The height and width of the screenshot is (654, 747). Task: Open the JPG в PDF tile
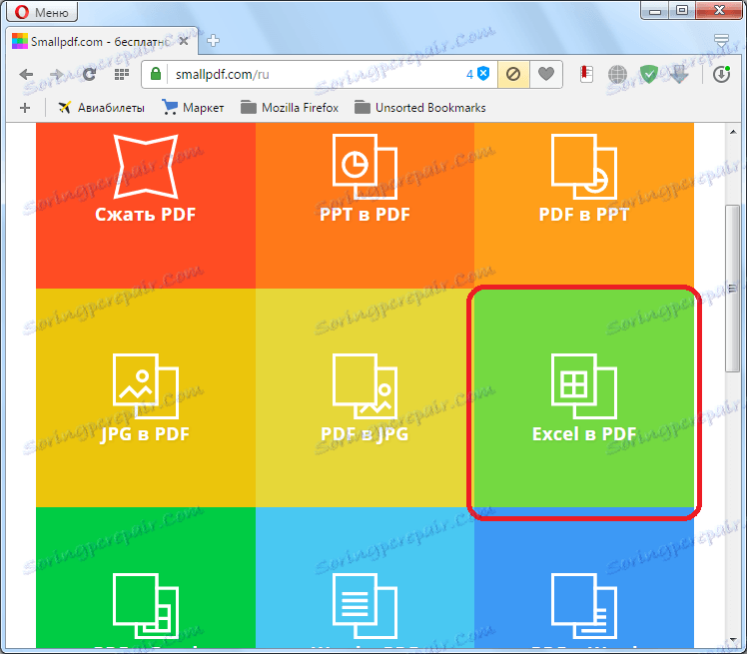pos(146,397)
